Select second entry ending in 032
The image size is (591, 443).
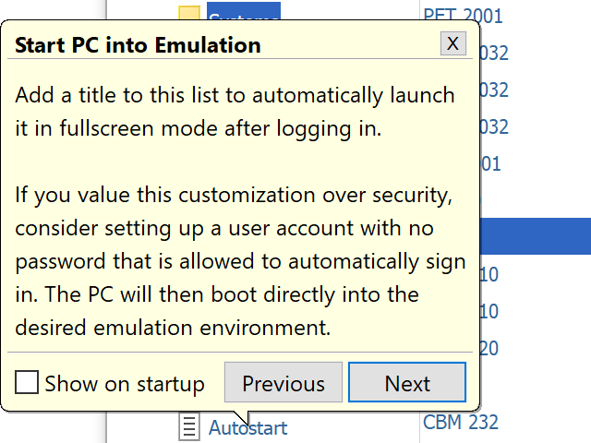point(494,90)
